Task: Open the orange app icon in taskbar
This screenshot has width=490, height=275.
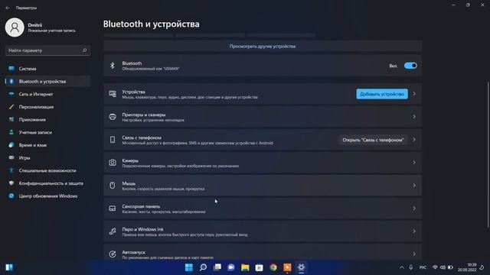Action: (x=287, y=267)
